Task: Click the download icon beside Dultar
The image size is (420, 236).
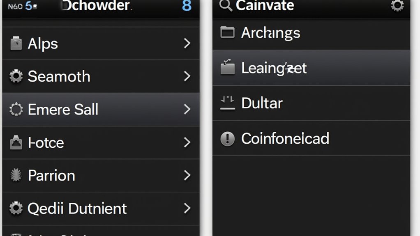Action: point(227,103)
